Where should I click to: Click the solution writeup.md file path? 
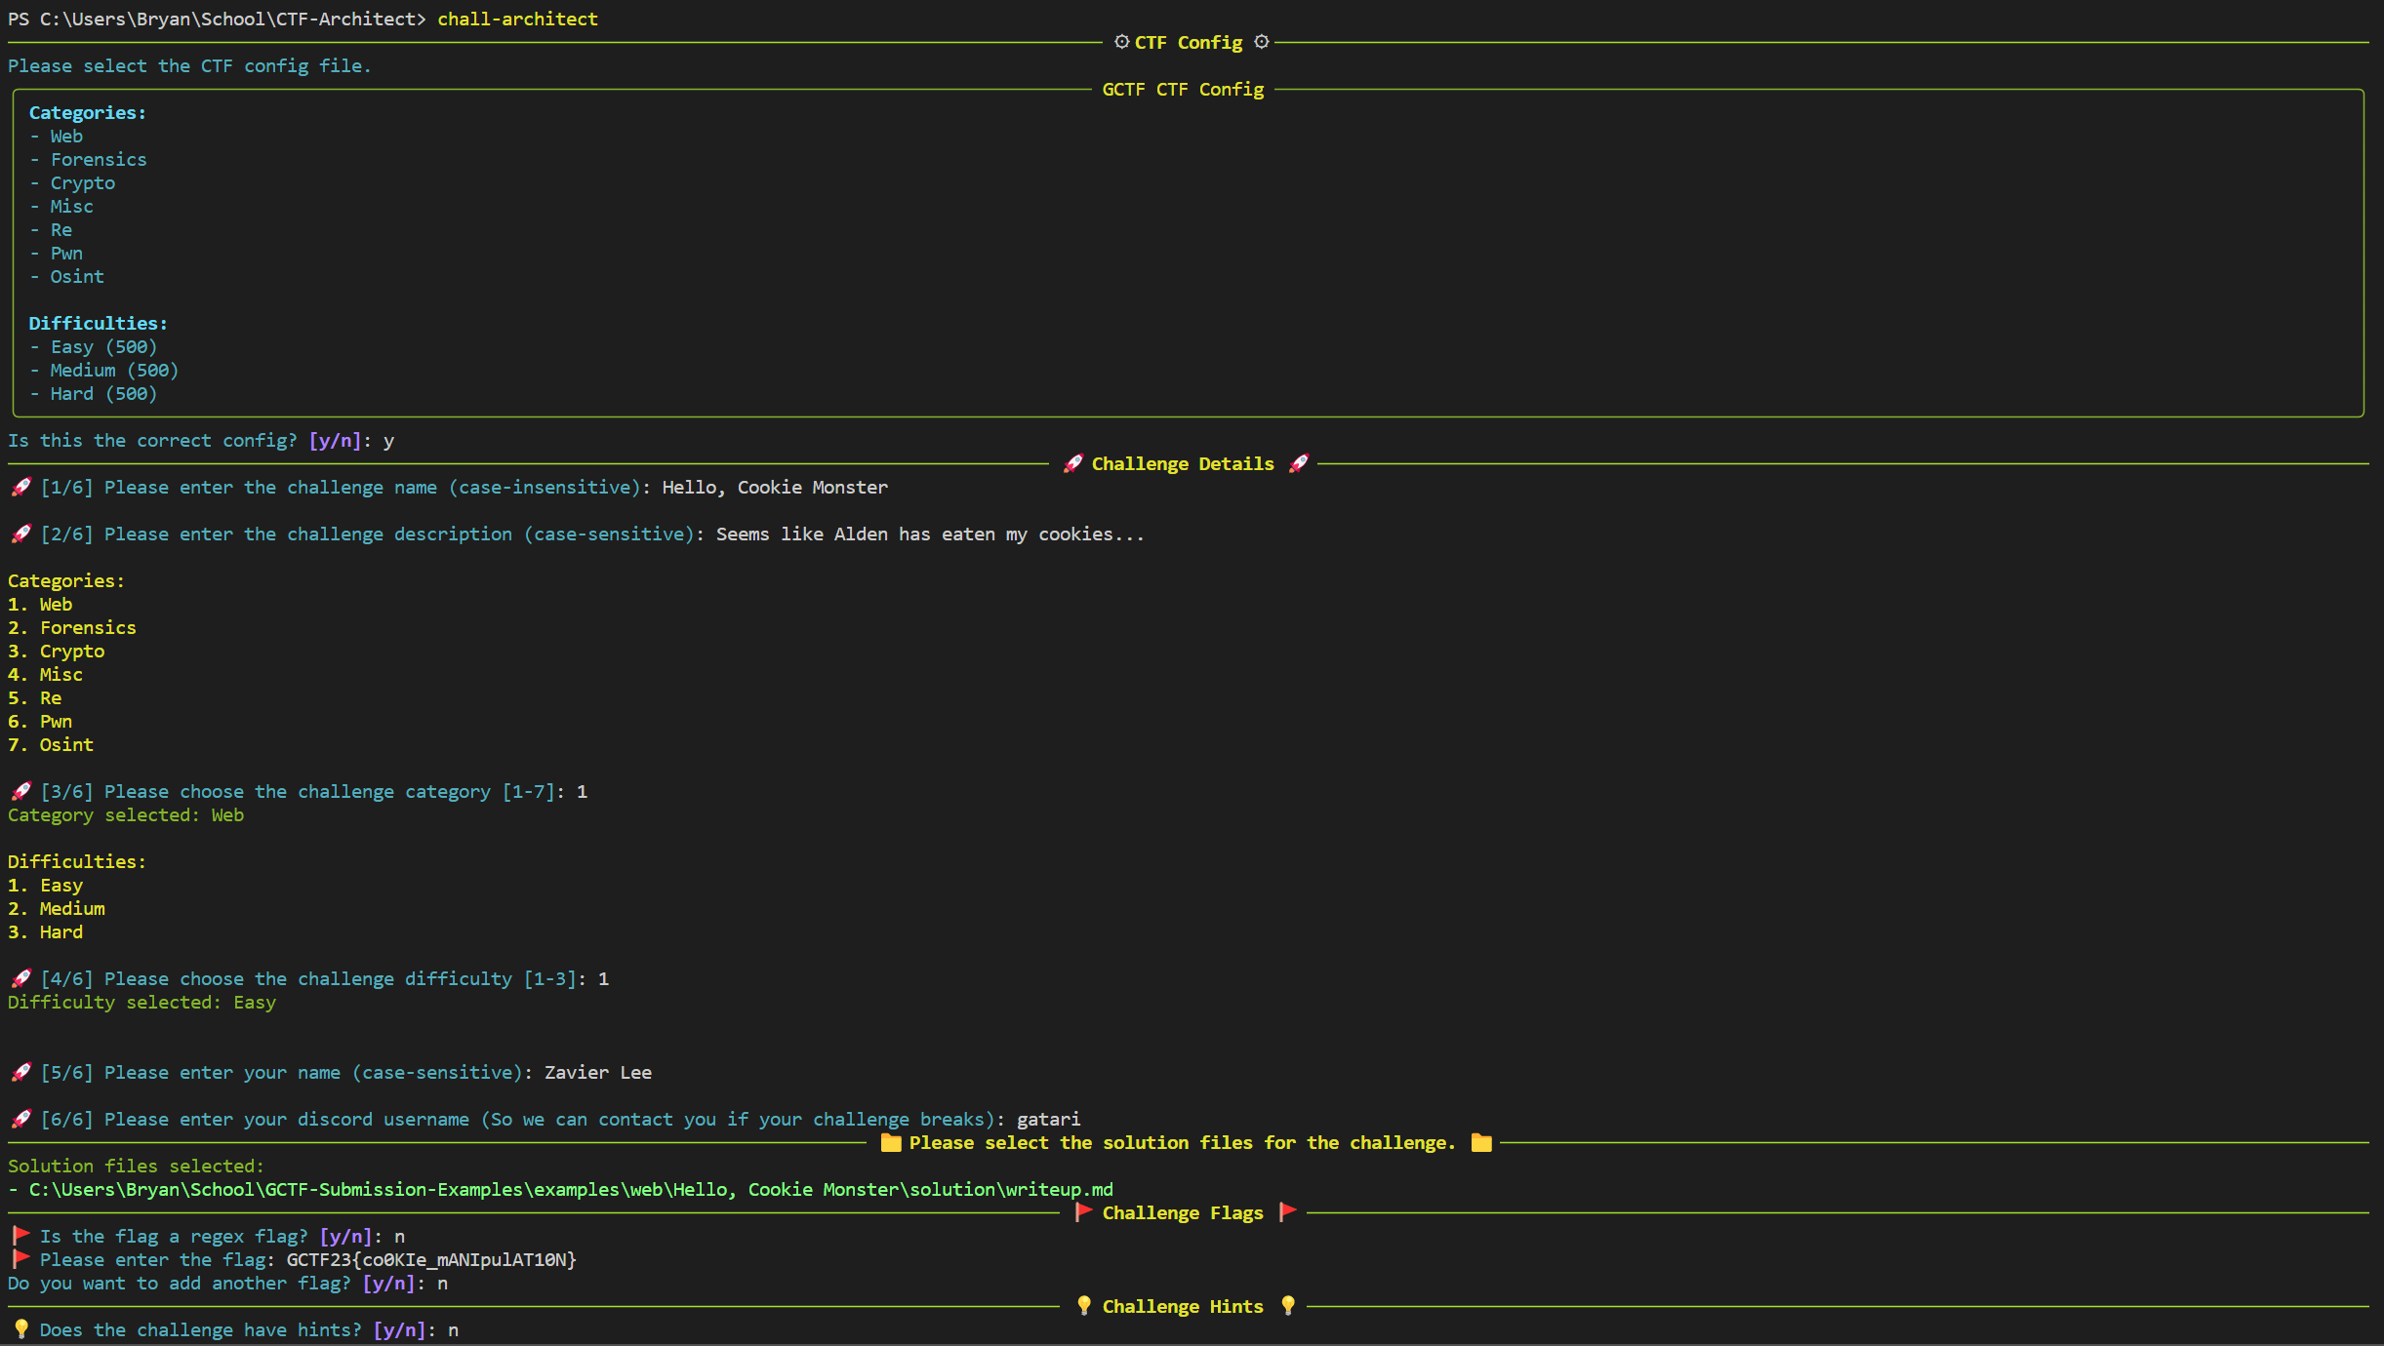click(571, 1190)
